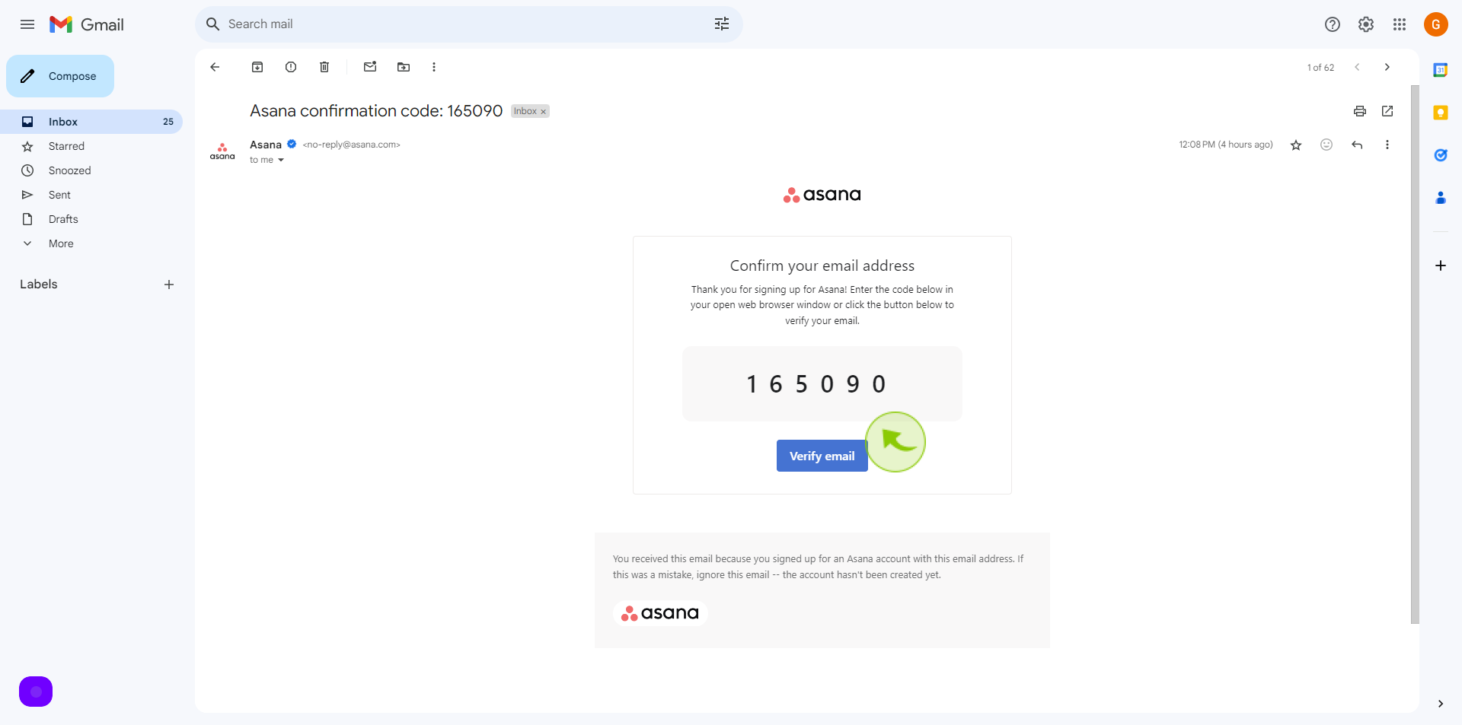This screenshot has height=725, width=1462.
Task: Open the Google apps grid
Action: 1400,24
